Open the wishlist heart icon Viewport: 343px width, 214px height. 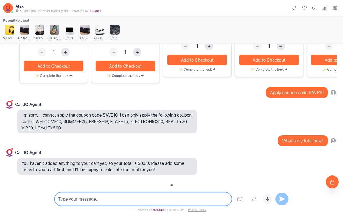(x=304, y=8)
